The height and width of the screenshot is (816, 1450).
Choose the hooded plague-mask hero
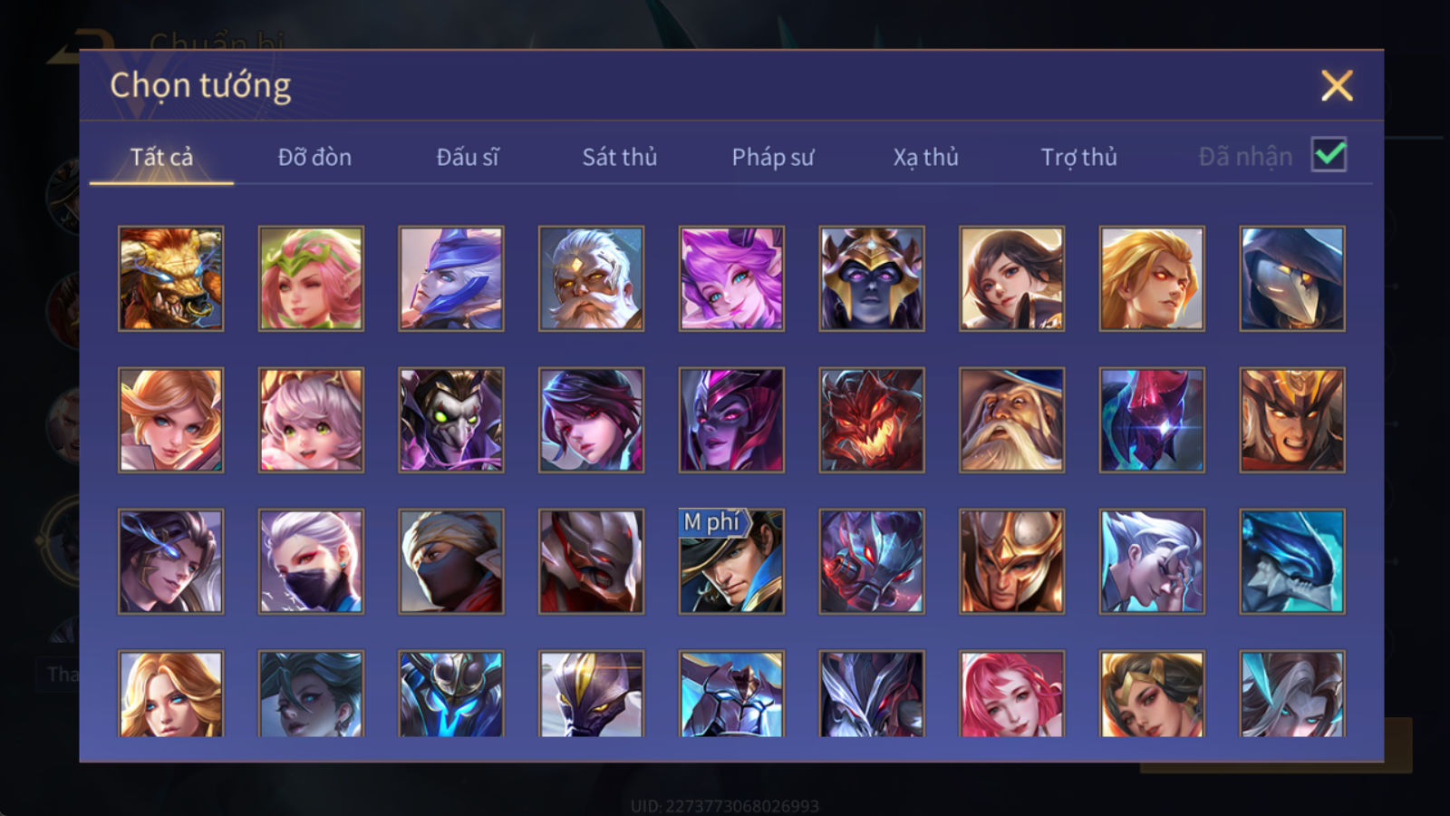pos(1292,278)
